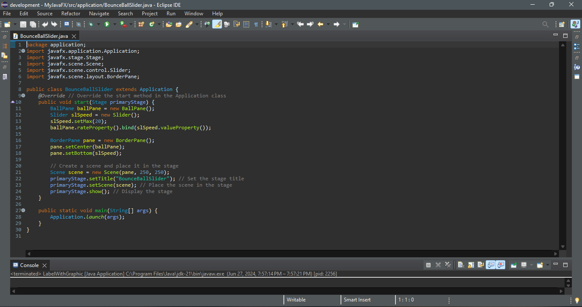Toggle Show Console When Standard Out Changes
582x307 pixels.
490,265
